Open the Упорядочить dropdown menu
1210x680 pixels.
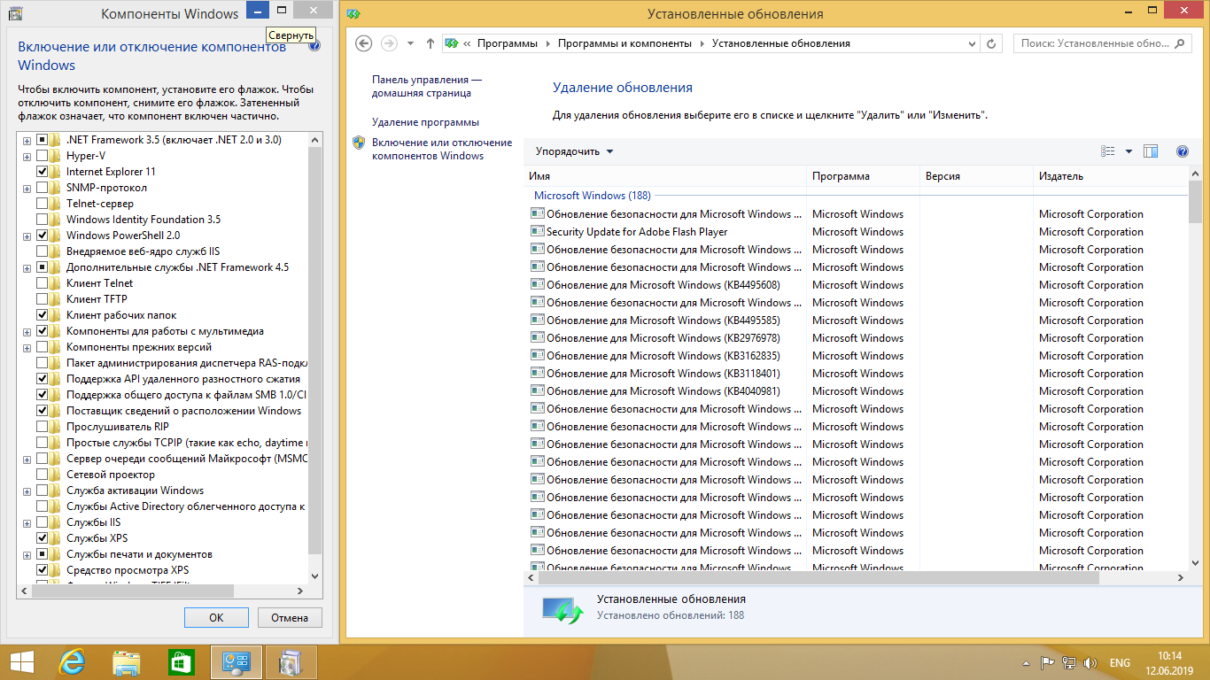[574, 151]
